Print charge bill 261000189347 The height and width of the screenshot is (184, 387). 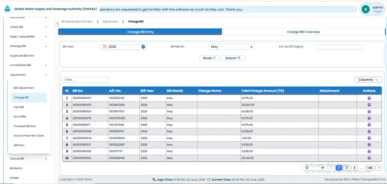(369, 145)
